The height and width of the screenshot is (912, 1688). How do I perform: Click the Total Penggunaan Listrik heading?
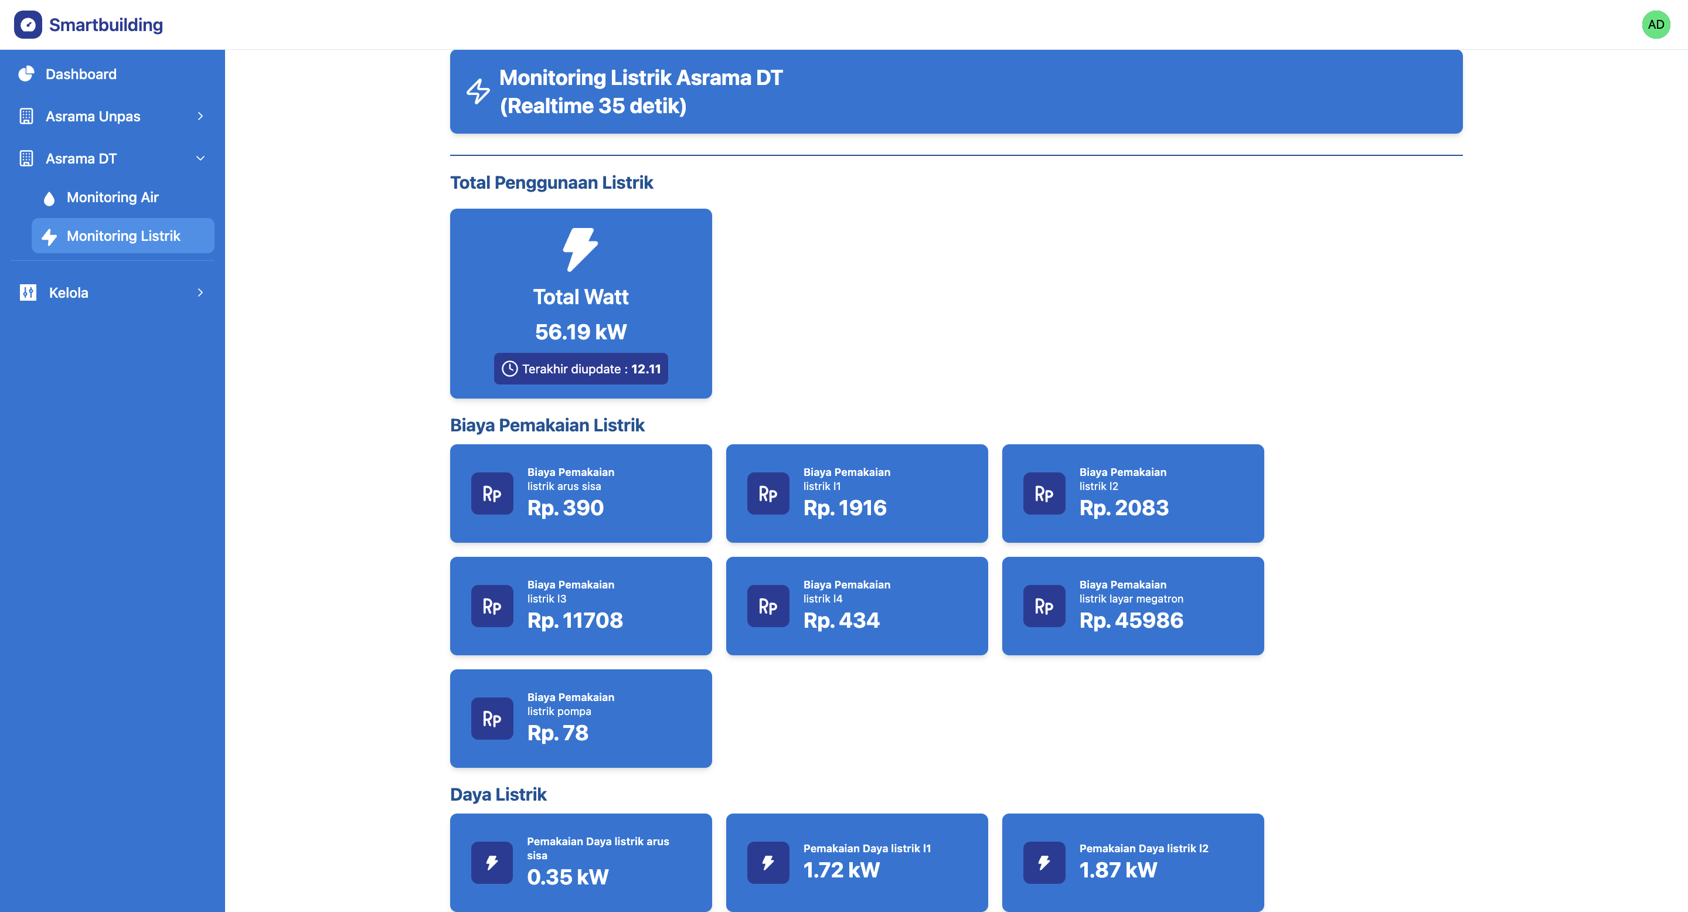[552, 182]
